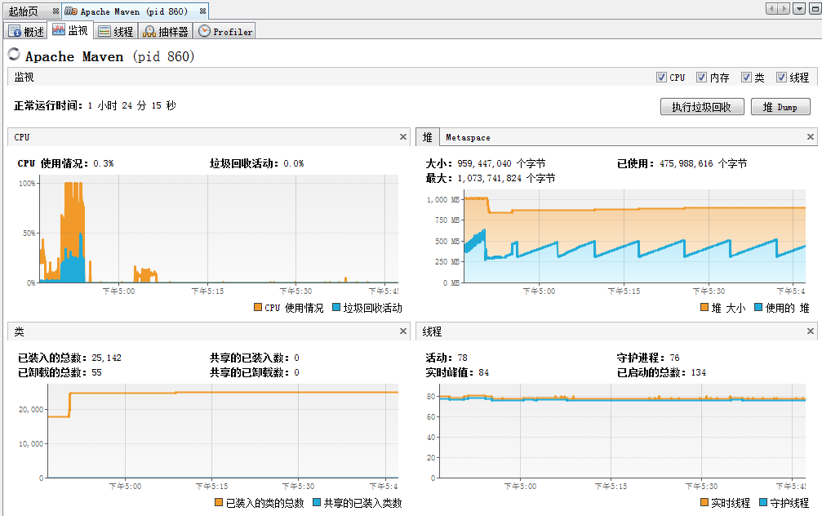Screen dimensions: 822x516
Task: Click the 抽样器 tab binoculars icon
Action: point(149,32)
